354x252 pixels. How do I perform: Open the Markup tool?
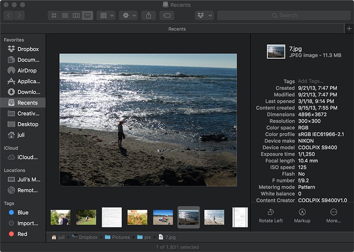click(x=302, y=213)
